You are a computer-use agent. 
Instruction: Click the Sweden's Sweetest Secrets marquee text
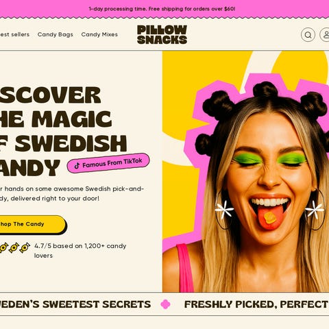(x=75, y=304)
